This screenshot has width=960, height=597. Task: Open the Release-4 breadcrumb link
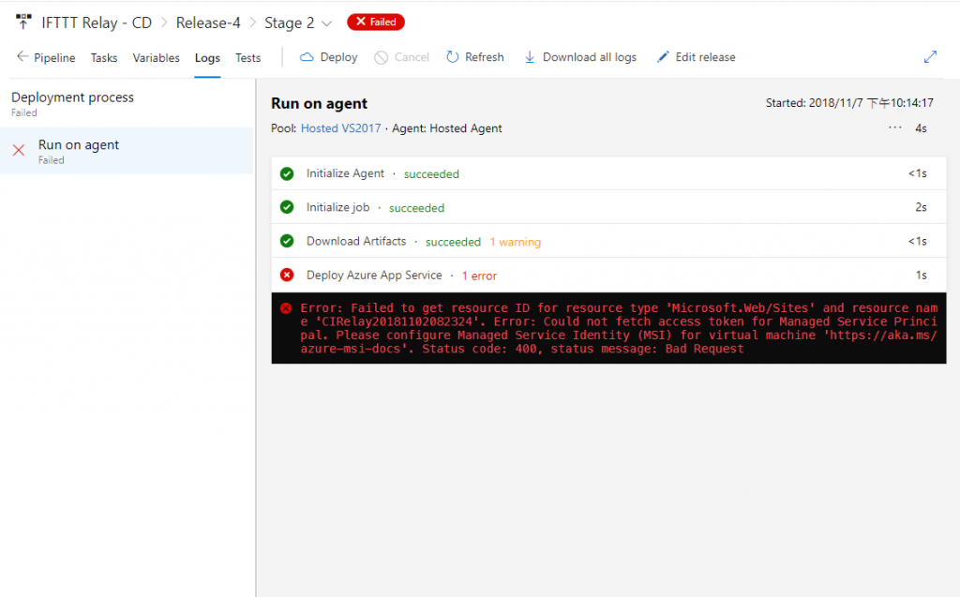click(x=208, y=22)
